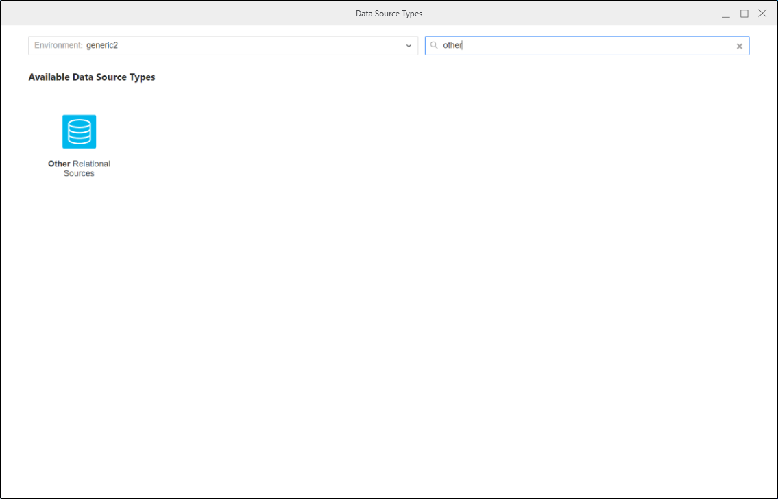The width and height of the screenshot is (778, 499).
Task: Click the word "Sources" under the database icon
Action: pos(79,174)
